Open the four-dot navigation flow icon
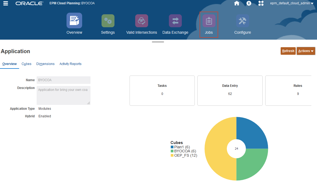The image size is (317, 185). coord(261,3)
